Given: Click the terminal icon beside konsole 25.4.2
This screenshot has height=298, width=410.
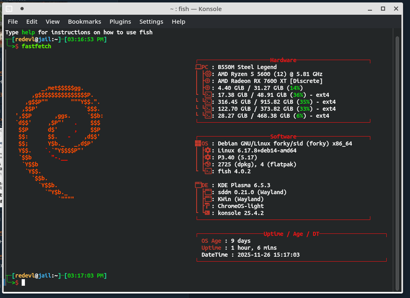Looking at the screenshot, I should pyautogui.click(x=207, y=213).
